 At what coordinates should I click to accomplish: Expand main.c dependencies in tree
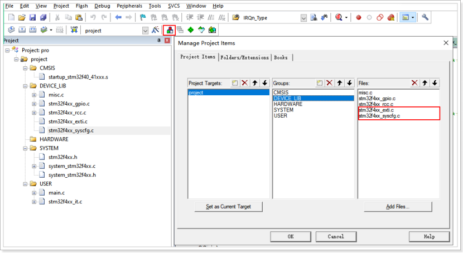[34, 193]
